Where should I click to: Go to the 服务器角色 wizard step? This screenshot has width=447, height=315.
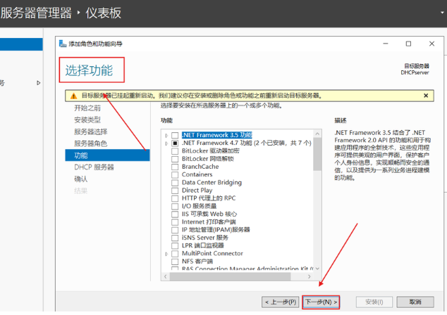tap(90, 143)
